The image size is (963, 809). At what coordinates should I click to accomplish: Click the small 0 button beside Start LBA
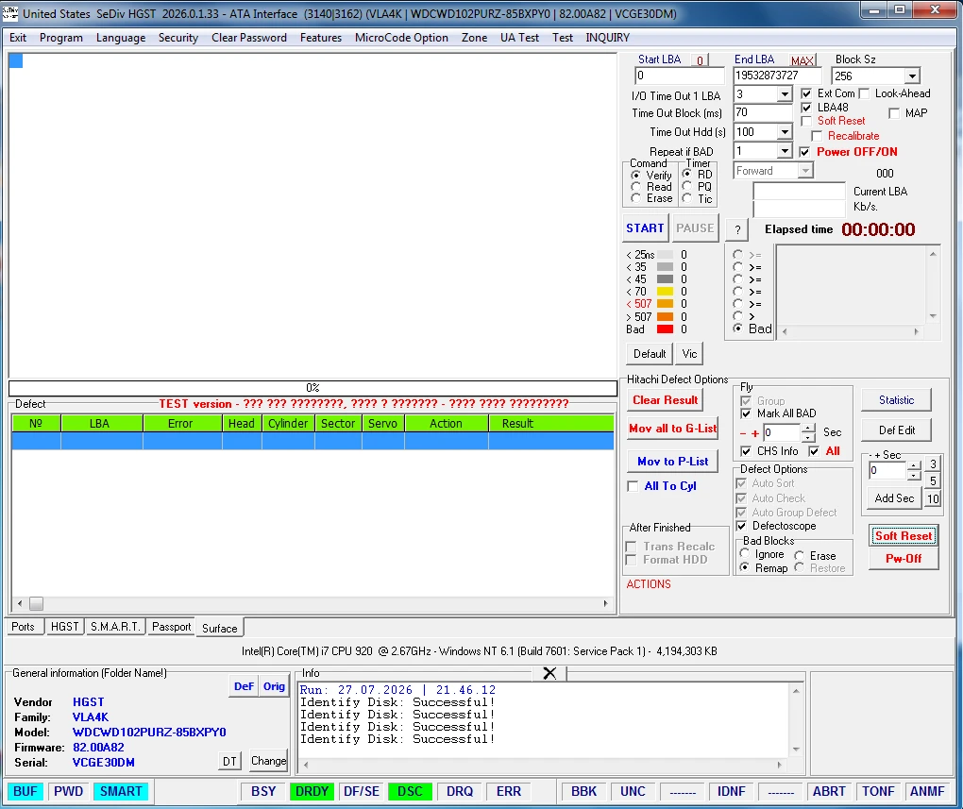click(700, 59)
